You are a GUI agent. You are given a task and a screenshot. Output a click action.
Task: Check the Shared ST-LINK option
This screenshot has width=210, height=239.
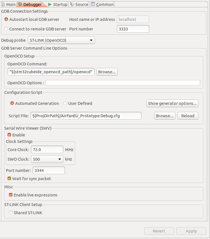(11, 213)
